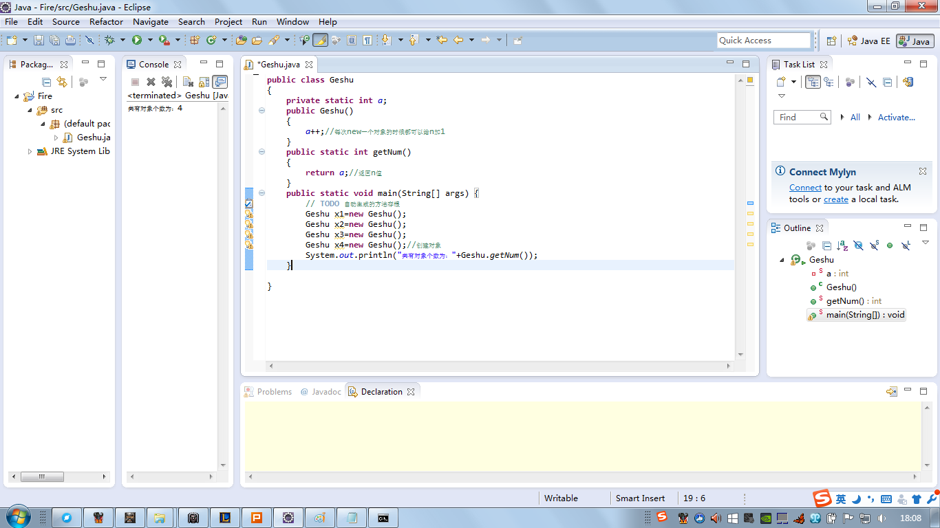Collapse All in Task List toolbar

888,82
